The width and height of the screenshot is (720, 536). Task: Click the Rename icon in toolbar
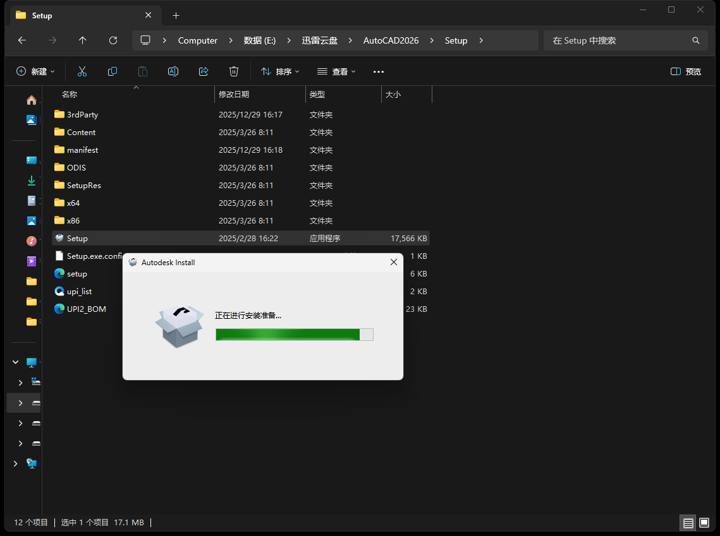[x=173, y=71]
